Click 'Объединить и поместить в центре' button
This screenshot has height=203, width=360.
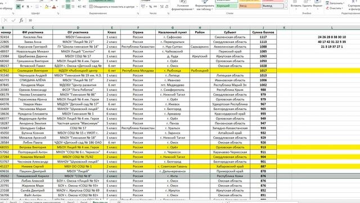point(112,7)
